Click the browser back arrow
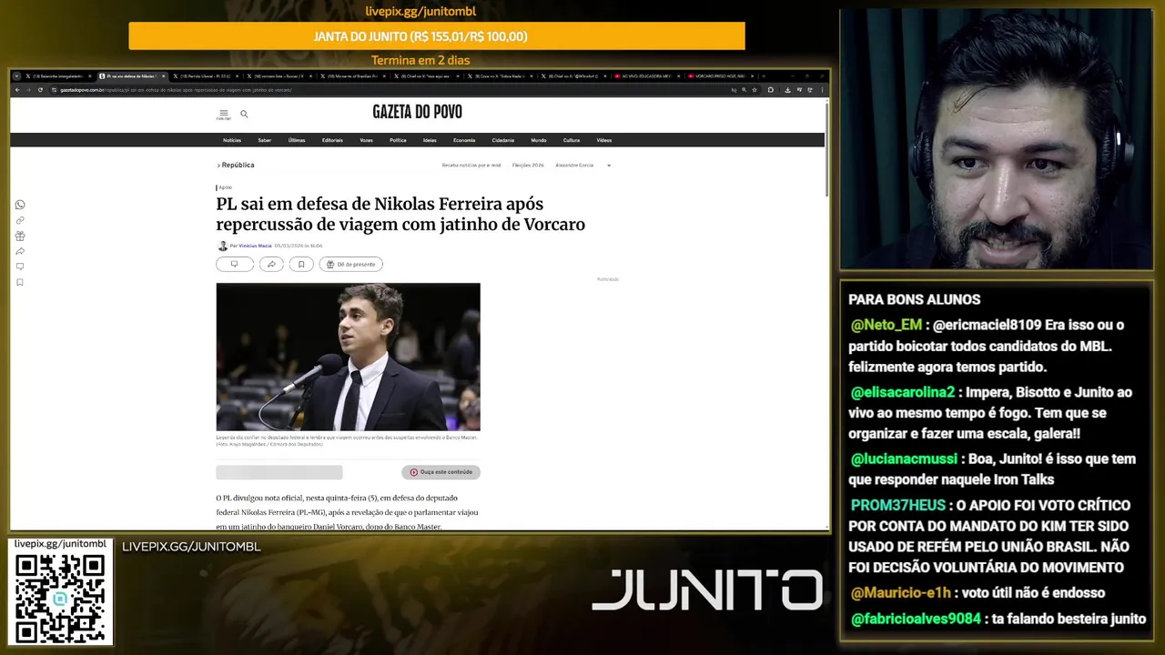The width and height of the screenshot is (1165, 655). pyautogui.click(x=17, y=90)
